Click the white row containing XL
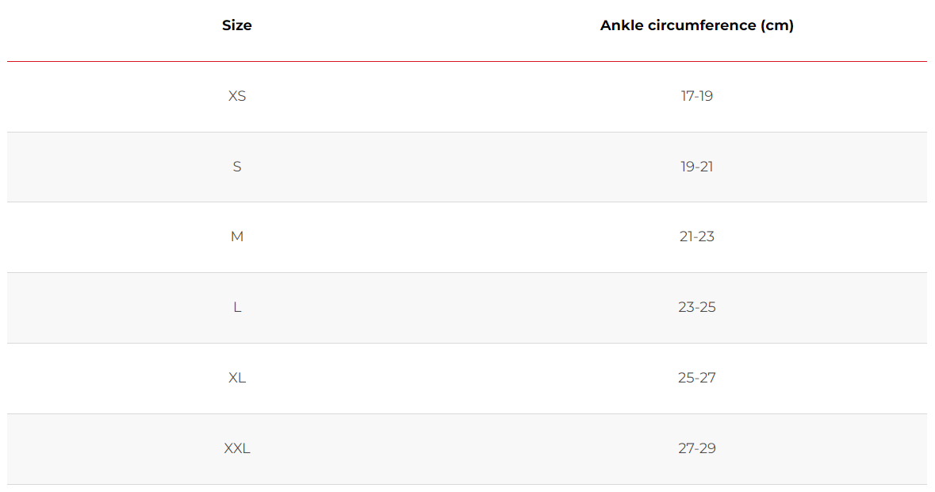 pos(467,379)
